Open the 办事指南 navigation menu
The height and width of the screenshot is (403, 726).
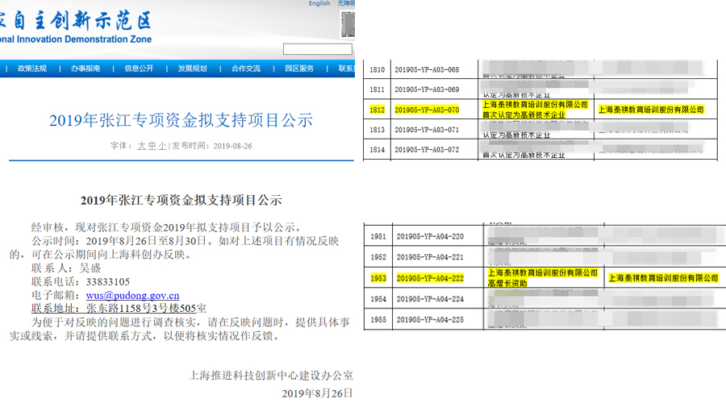pyautogui.click(x=85, y=69)
